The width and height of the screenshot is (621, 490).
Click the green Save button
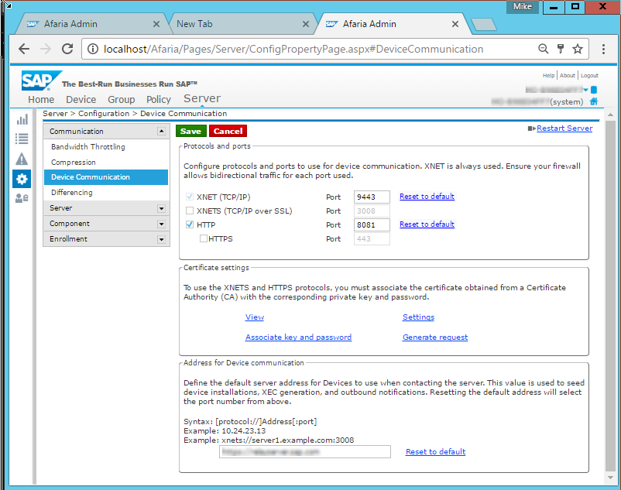pos(191,131)
